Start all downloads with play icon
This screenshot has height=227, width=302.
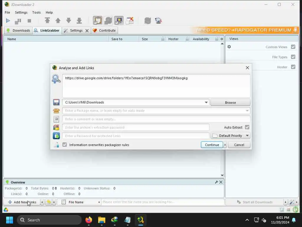[x=8, y=21]
